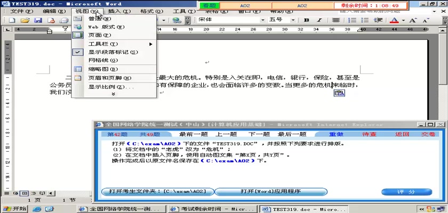Apply numbered list formatting
The width and height of the screenshot is (448, 213).
point(353,20)
